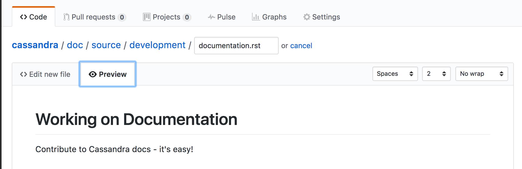Open the development folder breadcrumb link

click(x=157, y=45)
